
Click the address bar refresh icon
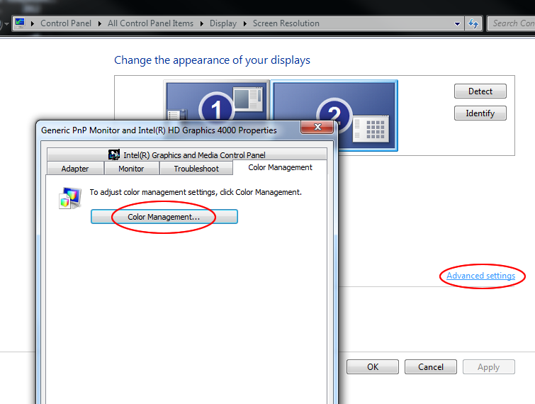tap(473, 23)
